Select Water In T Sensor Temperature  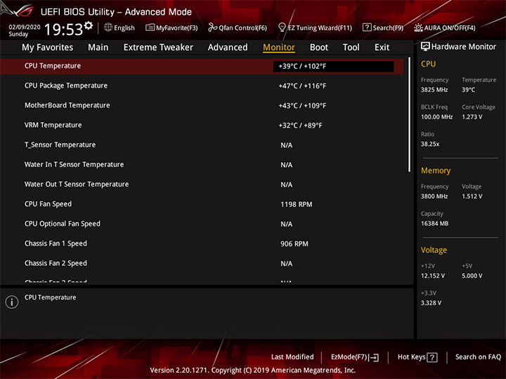click(x=202, y=165)
